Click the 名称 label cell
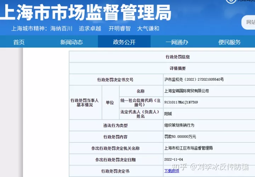Image resolution: width=255 pixels, height=177 pixels. [x=141, y=91]
